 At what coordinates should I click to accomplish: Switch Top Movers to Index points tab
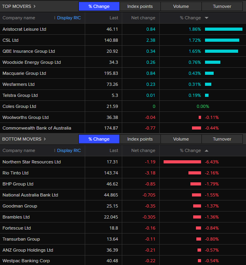point(140,6)
